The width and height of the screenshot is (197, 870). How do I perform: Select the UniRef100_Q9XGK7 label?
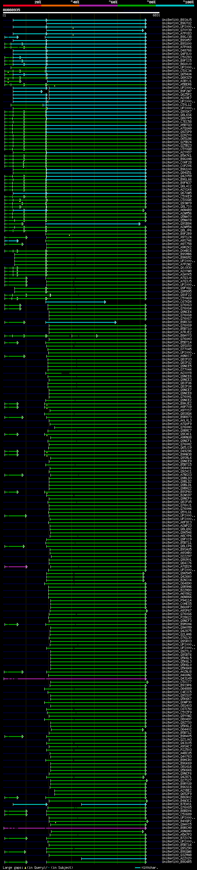coord(177,111)
